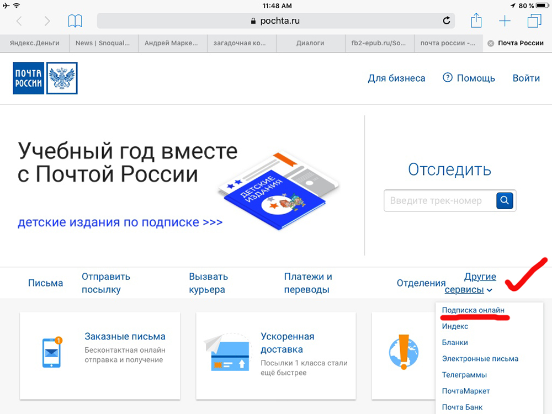552x414 pixels.
Task: Go forward with Safari's forward arrow
Action: pos(47,21)
